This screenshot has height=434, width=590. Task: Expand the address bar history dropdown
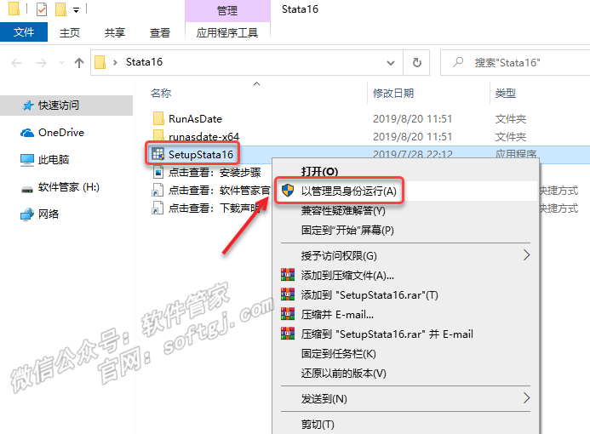point(391,63)
